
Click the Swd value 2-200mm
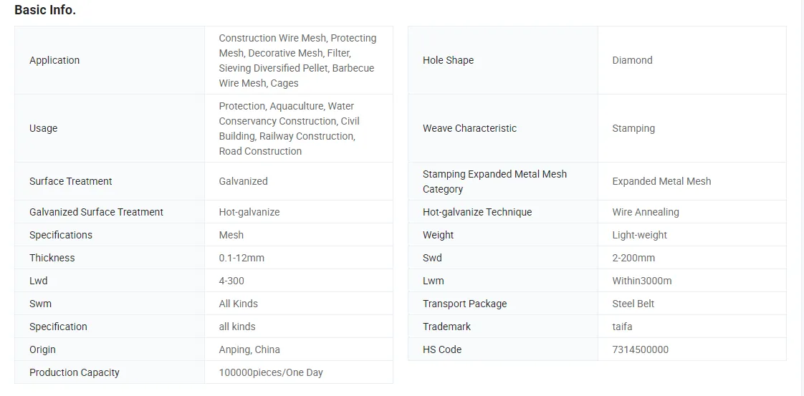click(x=633, y=258)
